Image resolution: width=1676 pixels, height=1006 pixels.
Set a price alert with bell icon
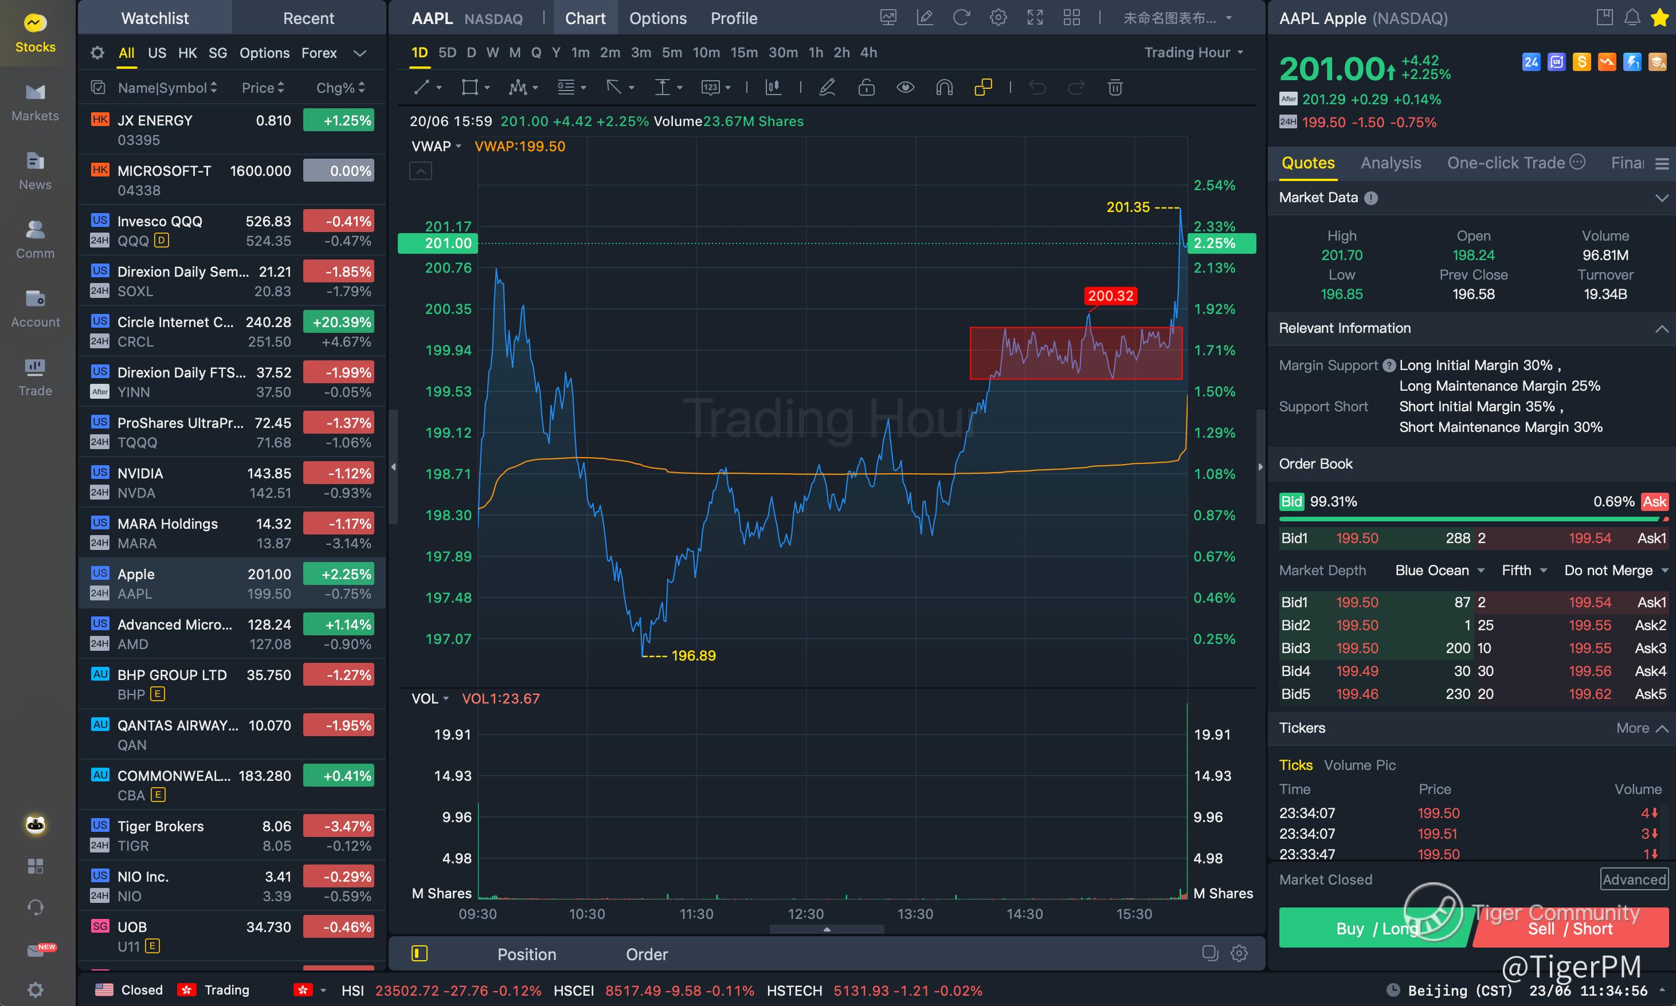click(1632, 18)
